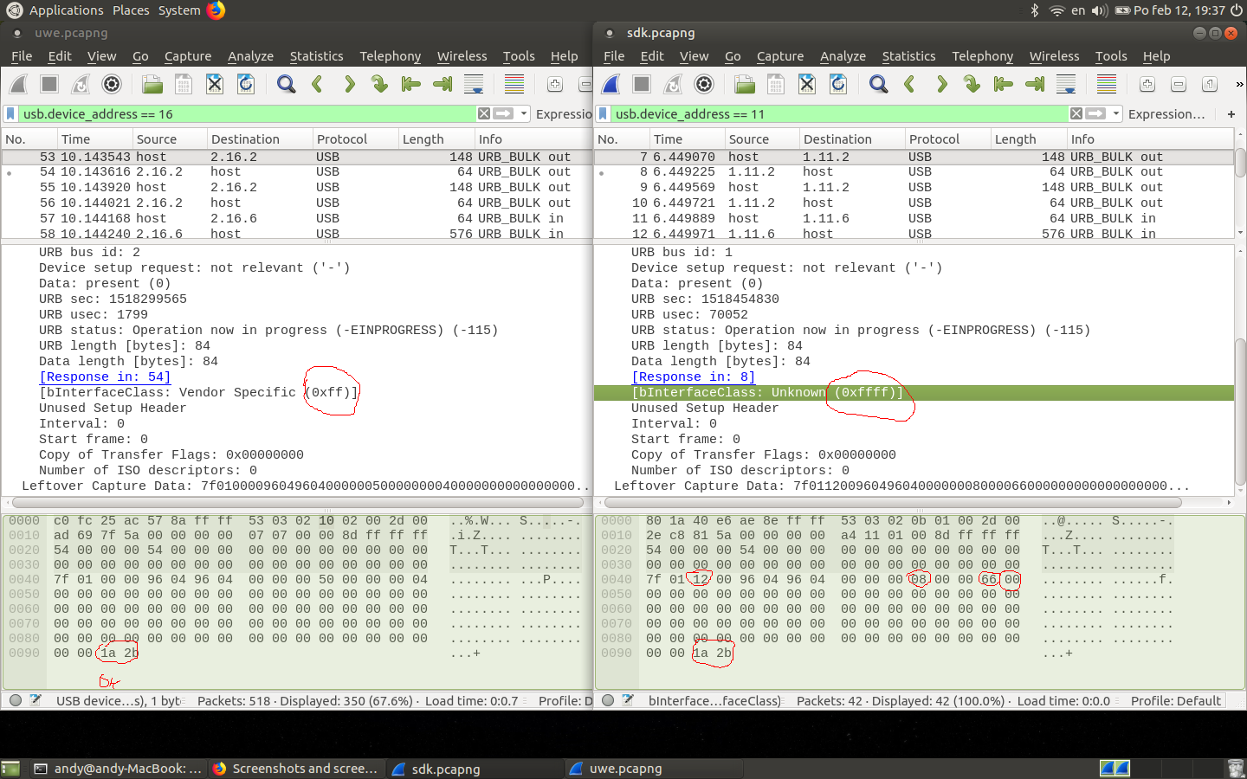
Task: Zoom in packet text in sdk.pcapng window
Action: [1147, 84]
